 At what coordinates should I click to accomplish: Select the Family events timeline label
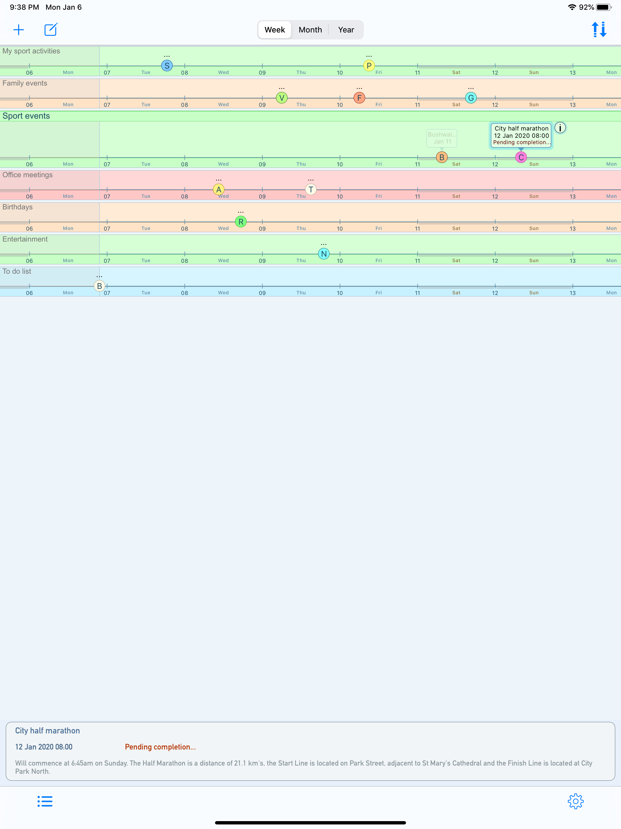(x=25, y=83)
